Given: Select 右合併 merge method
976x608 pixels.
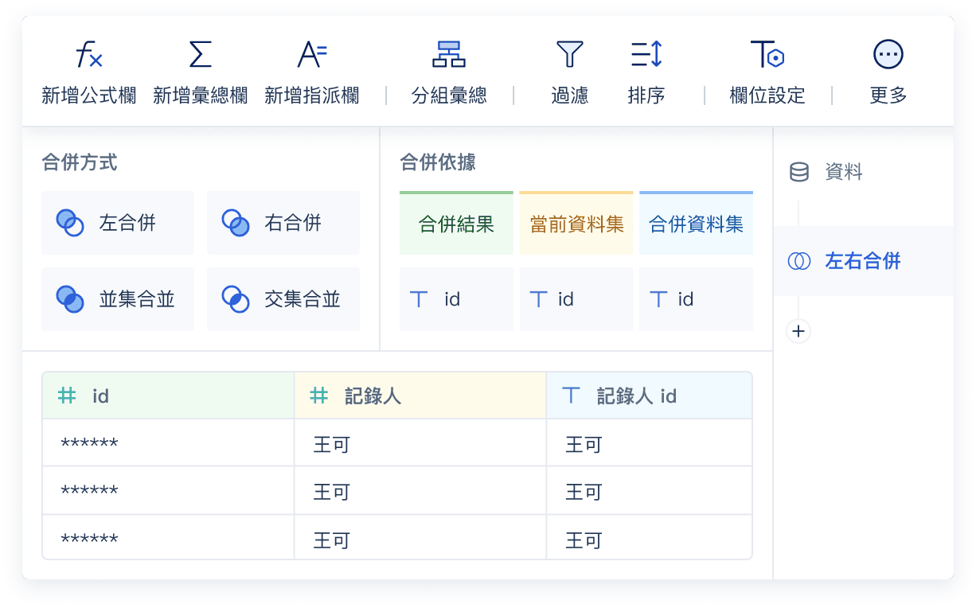Looking at the screenshot, I should pos(283,223).
